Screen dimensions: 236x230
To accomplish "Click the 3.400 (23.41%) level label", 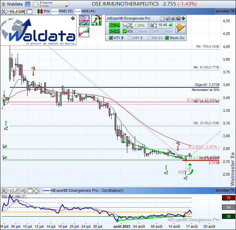I will (x=203, y=100).
